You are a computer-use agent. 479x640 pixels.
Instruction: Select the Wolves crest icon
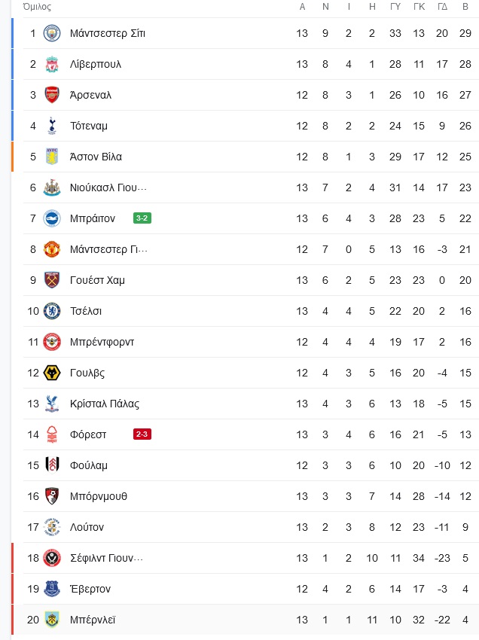click(x=52, y=373)
